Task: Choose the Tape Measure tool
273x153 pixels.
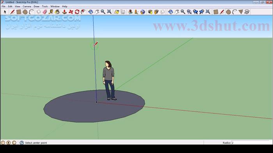Action: click(x=51, y=12)
